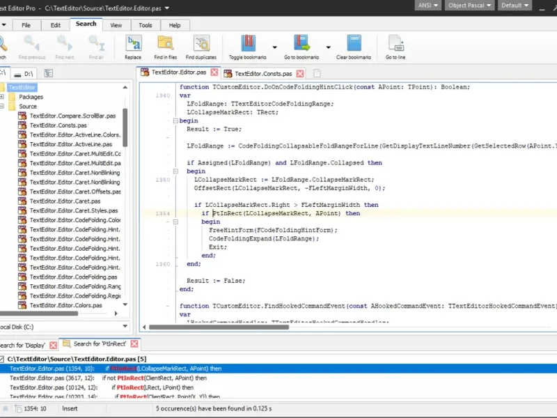Image resolution: width=557 pixels, height=418 pixels.
Task: Collapse the code fold below line 1354
Action: pyautogui.click(x=175, y=222)
